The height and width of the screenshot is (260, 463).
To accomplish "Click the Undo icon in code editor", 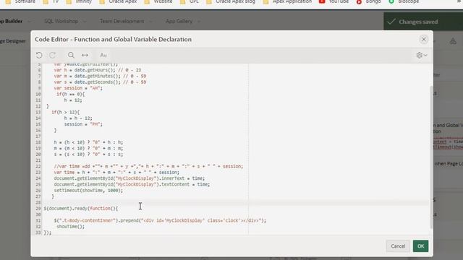I will coord(39,55).
